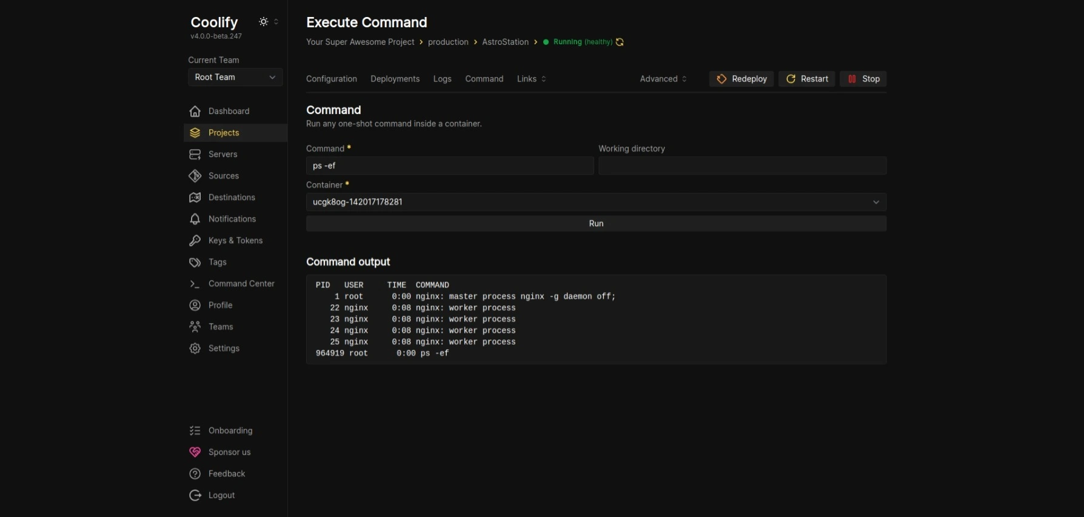Click the Run button

(596, 224)
